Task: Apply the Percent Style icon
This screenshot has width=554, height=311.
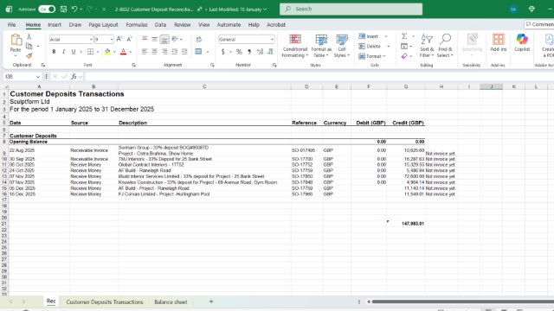Action: coord(239,52)
